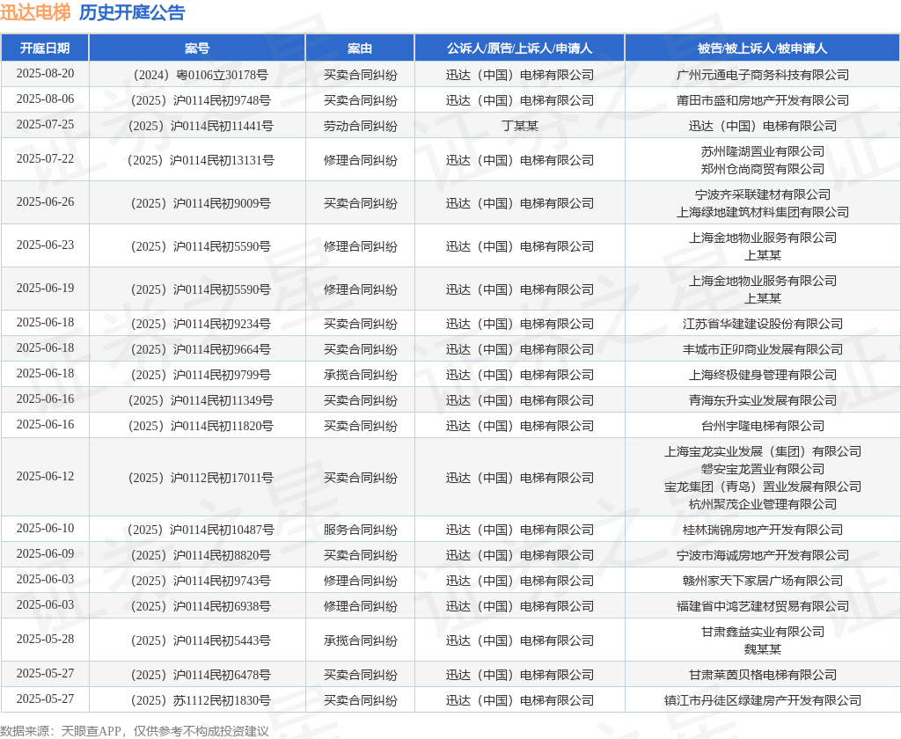Click the 历史开庭公告 heading

tap(132, 12)
